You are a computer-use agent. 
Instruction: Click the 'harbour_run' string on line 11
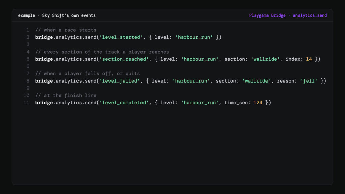[x=200, y=103]
